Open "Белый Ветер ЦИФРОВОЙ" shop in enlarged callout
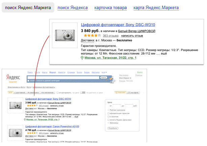Screen dimensions: 207x146 click(137, 31)
